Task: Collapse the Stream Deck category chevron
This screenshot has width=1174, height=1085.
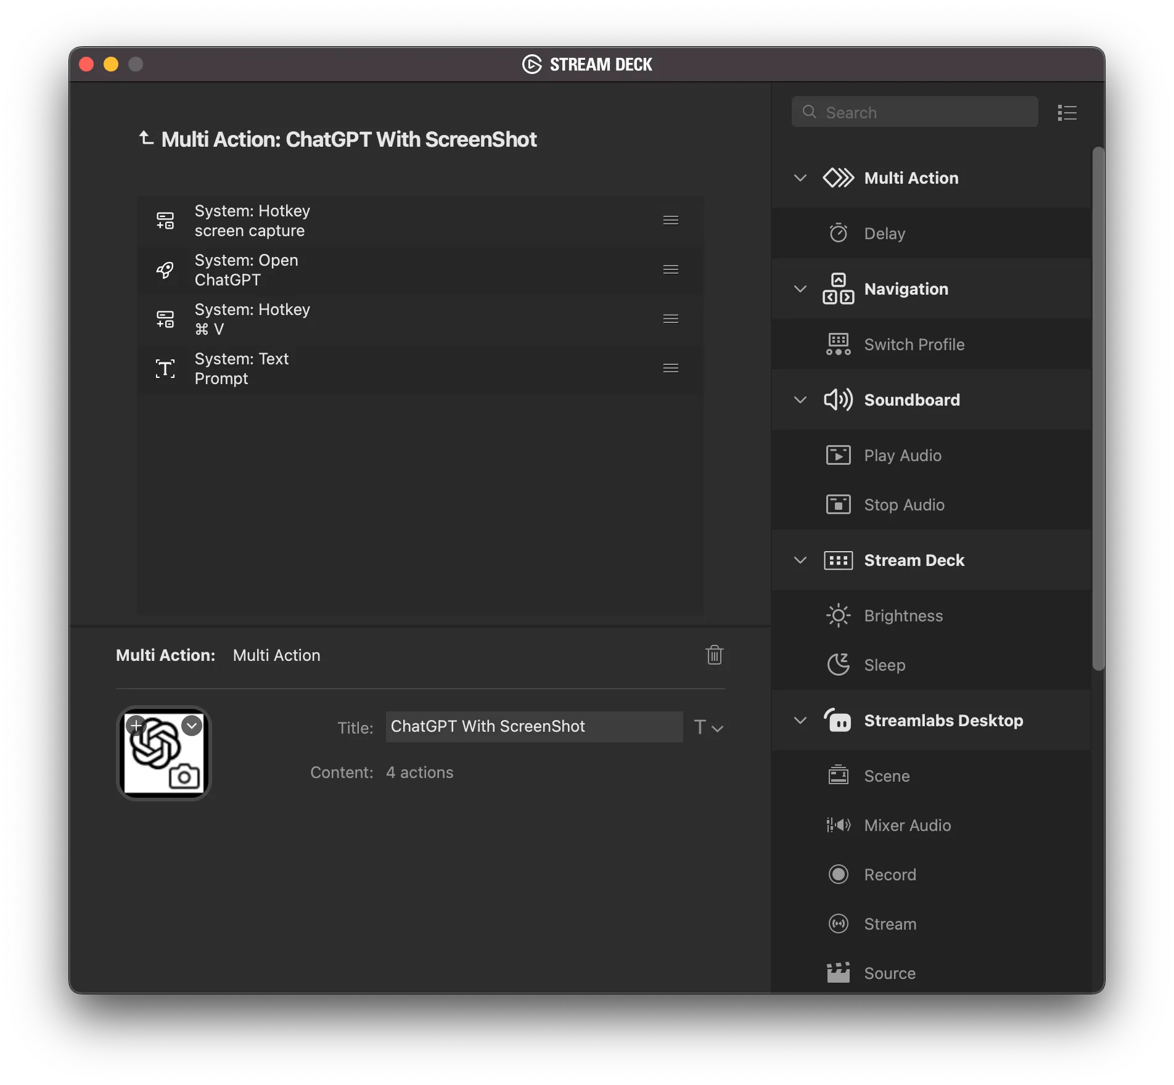Action: pyautogui.click(x=800, y=560)
